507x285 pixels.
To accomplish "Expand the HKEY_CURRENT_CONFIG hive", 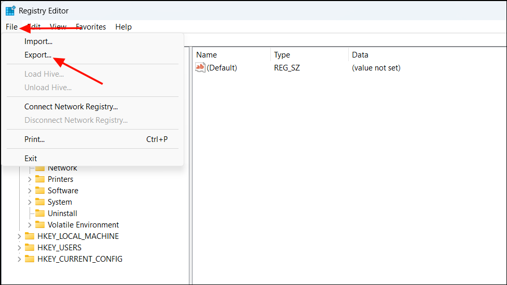I will [19, 259].
